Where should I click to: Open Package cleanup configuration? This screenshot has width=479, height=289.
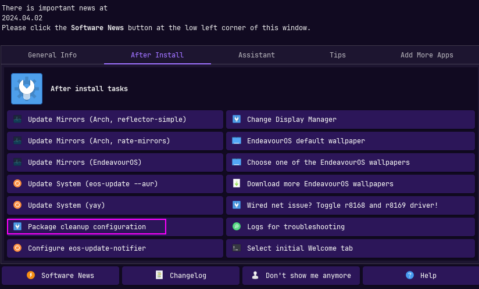(115, 227)
